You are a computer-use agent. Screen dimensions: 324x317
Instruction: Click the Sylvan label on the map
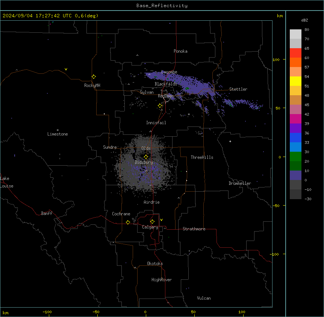(x=147, y=92)
